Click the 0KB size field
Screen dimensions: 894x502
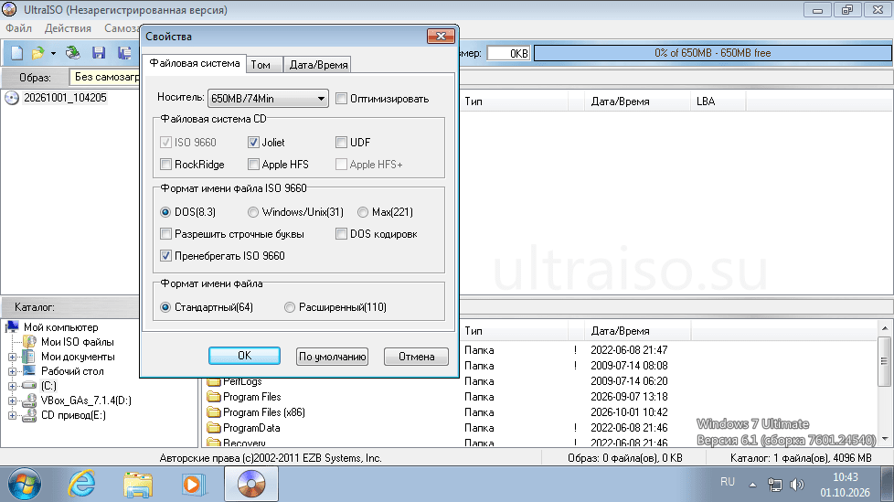(508, 53)
